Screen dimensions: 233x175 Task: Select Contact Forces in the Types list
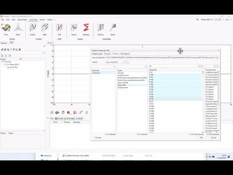123,75
